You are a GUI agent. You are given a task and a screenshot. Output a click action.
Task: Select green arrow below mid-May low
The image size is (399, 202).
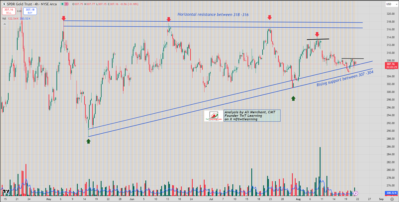(x=88, y=141)
